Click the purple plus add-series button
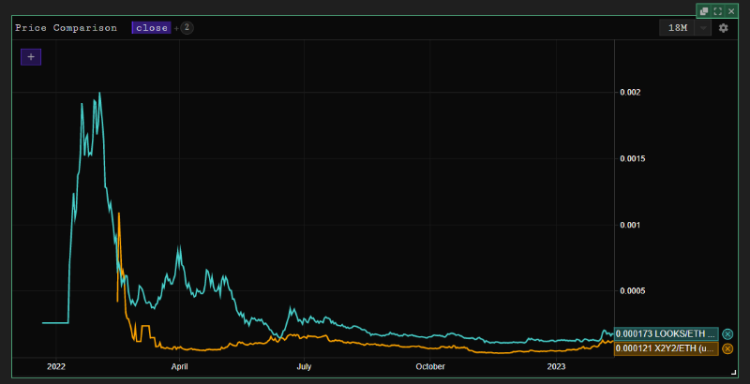 click(31, 57)
